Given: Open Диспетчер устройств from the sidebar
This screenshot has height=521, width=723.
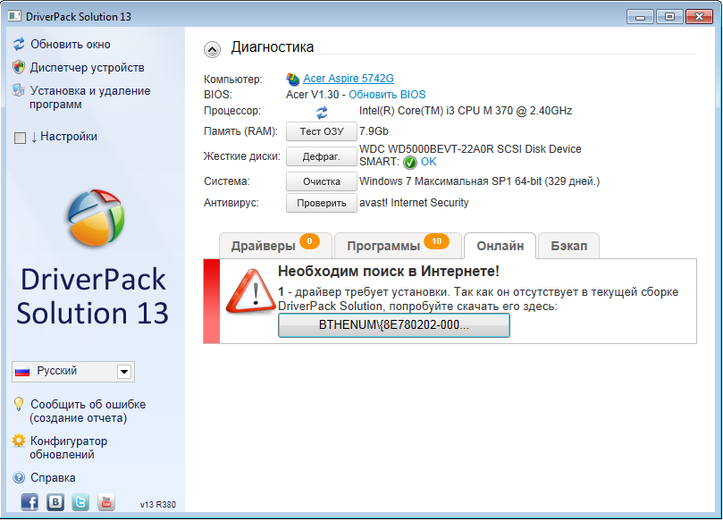Looking at the screenshot, I should pos(88,67).
